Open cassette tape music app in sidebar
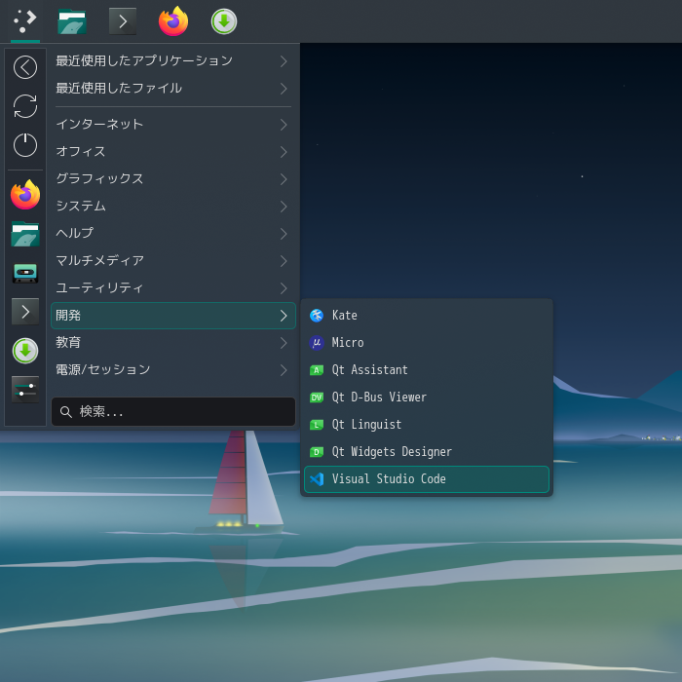This screenshot has width=682, height=682. [x=25, y=273]
